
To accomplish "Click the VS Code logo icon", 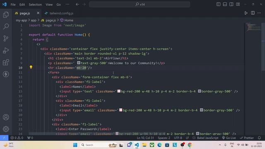I will (x=5, y=5).
